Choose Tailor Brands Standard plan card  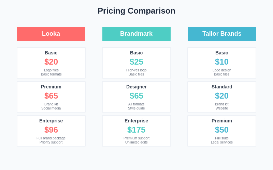(222, 97)
